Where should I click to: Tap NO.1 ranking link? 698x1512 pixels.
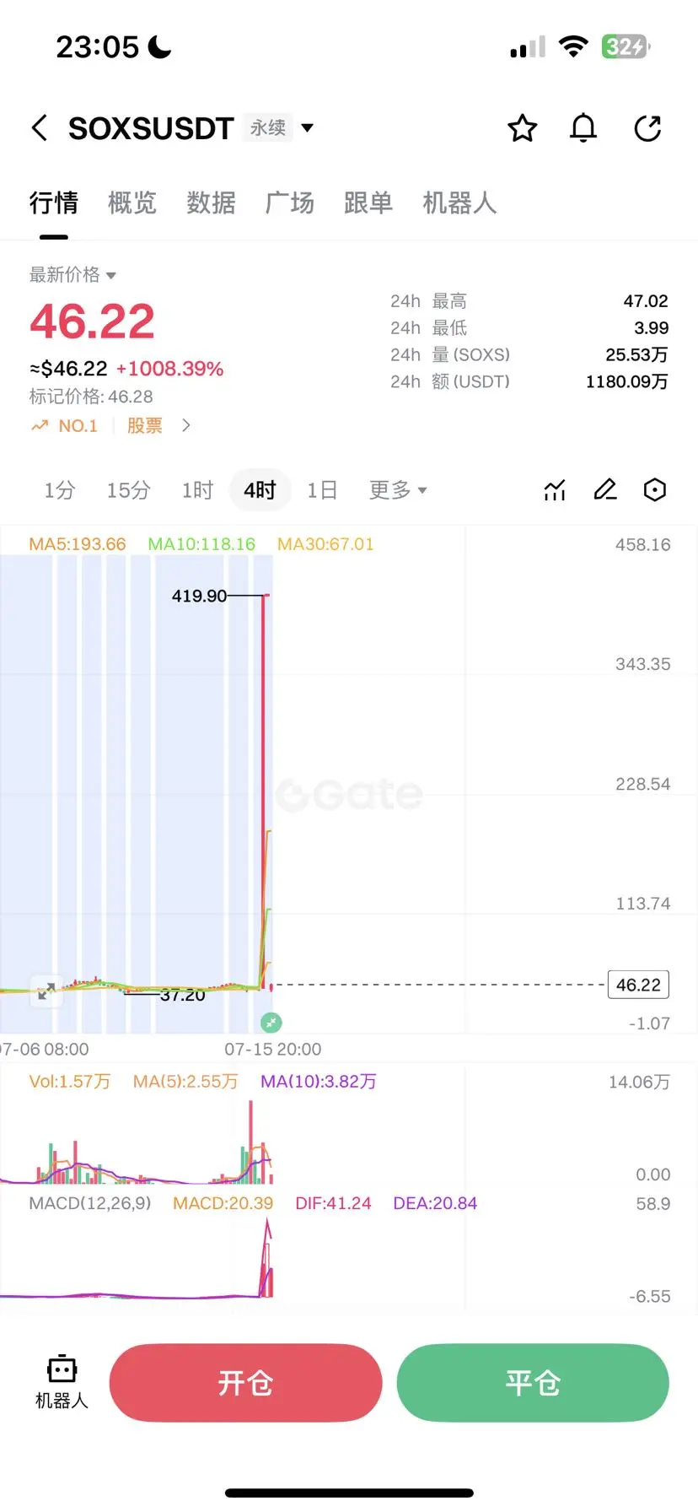[x=78, y=426]
